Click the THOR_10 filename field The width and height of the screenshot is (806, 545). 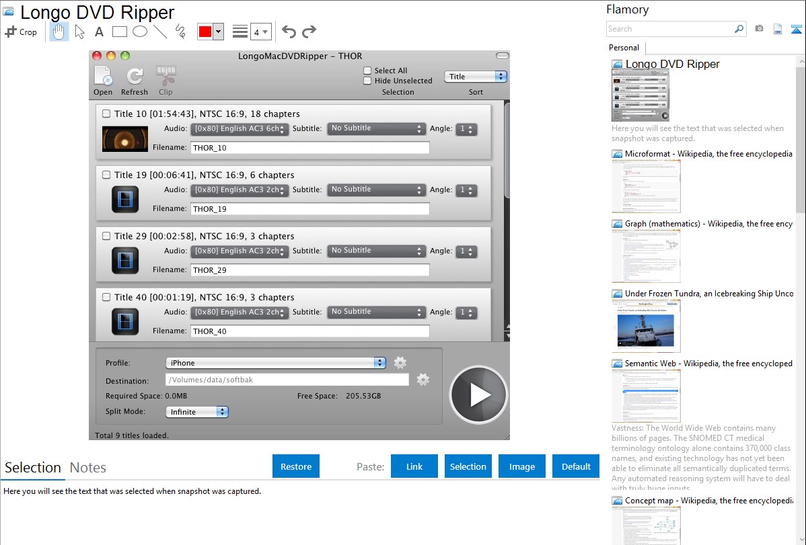point(310,148)
